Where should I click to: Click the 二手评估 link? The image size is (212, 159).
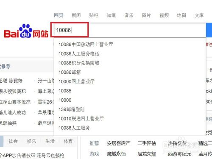click(147, 143)
